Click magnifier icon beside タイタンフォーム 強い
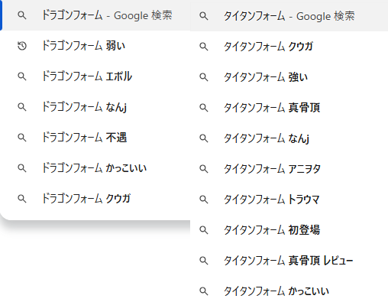Viewport: 388px width, 302px height. [204, 77]
